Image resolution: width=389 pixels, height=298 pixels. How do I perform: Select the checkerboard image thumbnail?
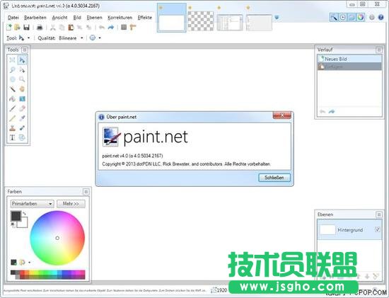200,21
